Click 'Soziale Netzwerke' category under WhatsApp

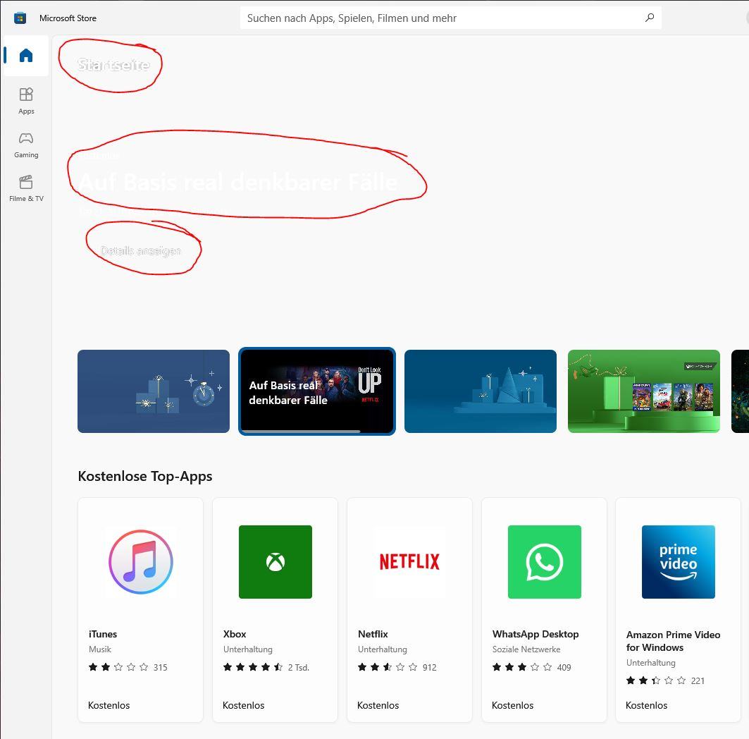click(526, 649)
